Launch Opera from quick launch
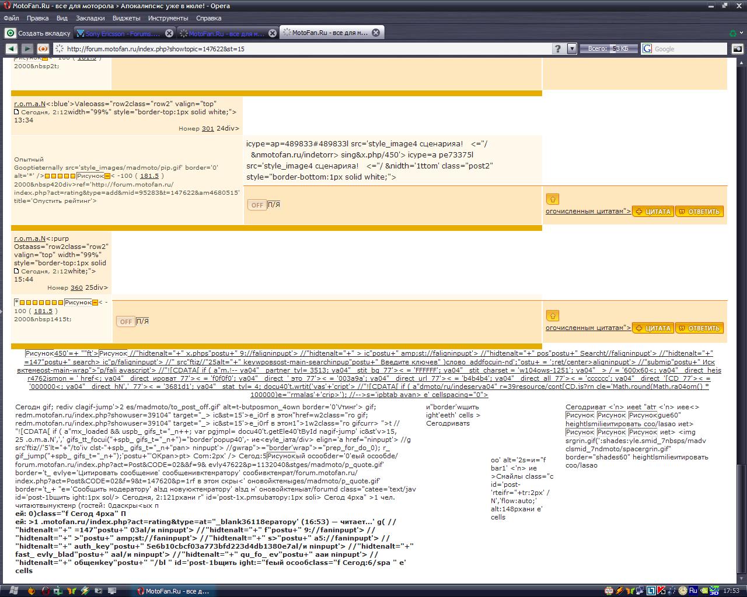The width and height of the screenshot is (747, 597). (x=46, y=591)
